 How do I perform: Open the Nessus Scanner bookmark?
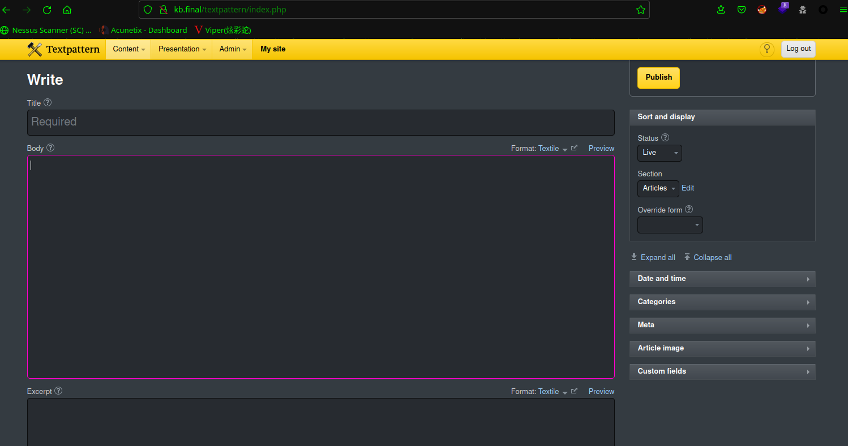pyautogui.click(x=46, y=30)
